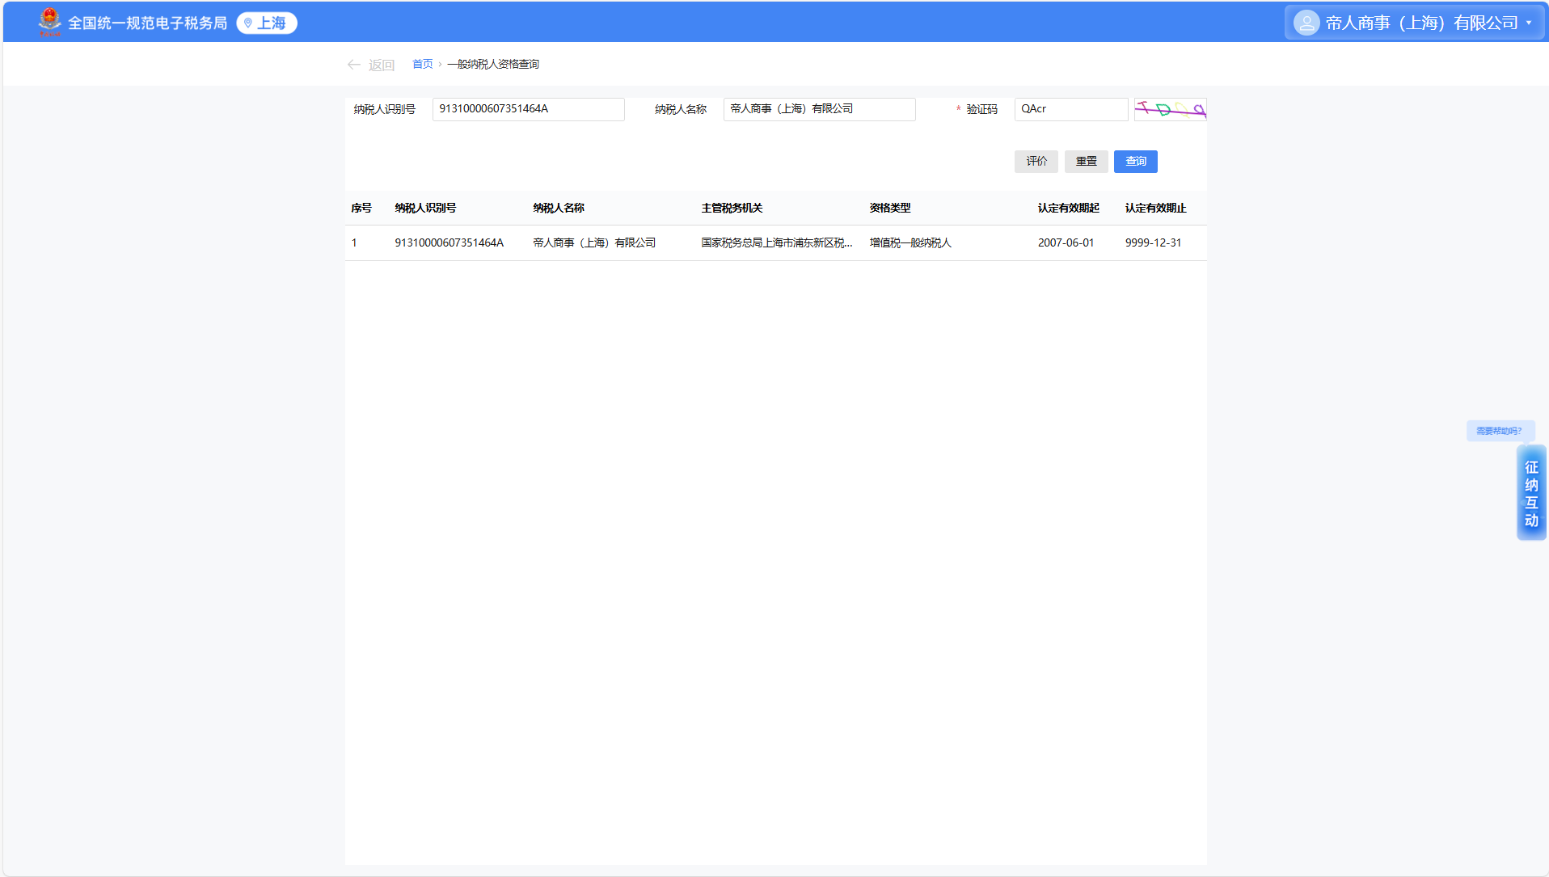Click the user avatar icon in header
Viewport: 1549px width, 877px height.
click(1306, 23)
